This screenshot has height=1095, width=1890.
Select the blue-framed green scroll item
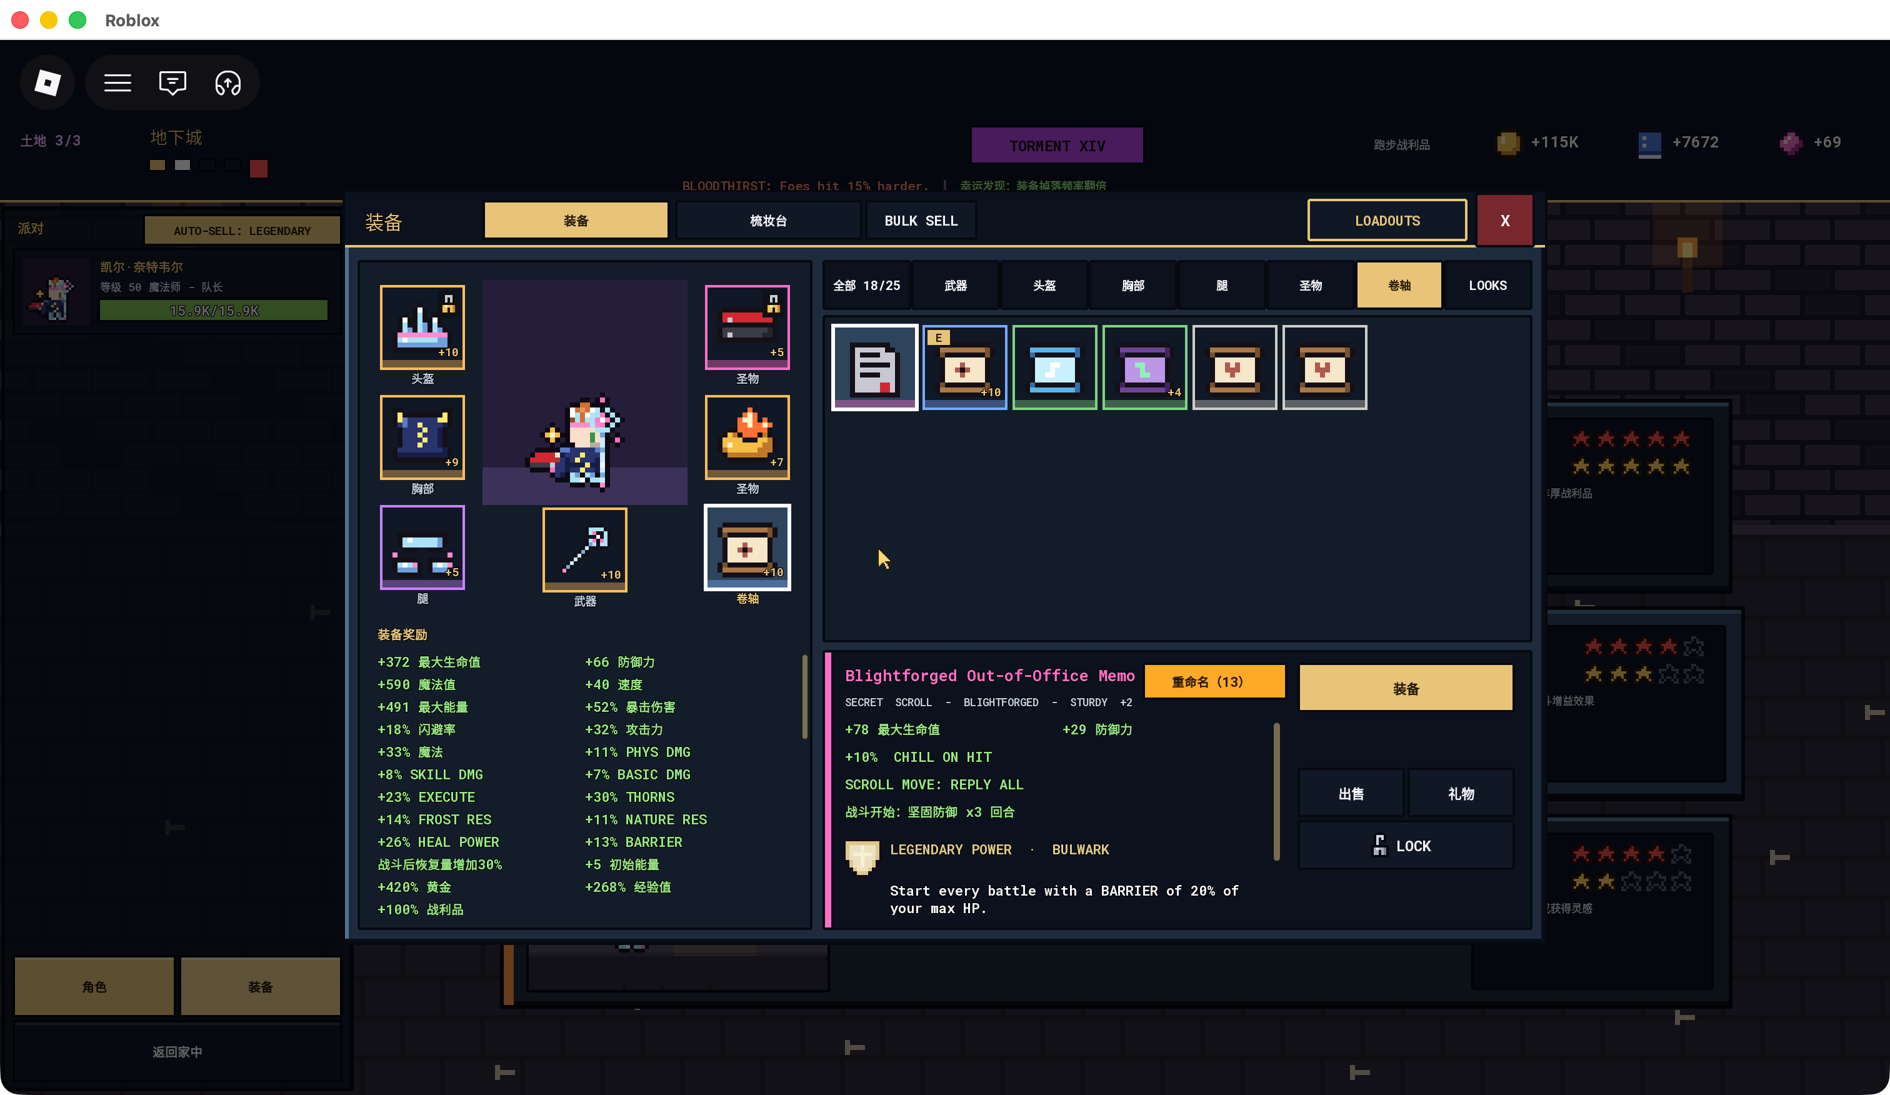coord(1054,367)
